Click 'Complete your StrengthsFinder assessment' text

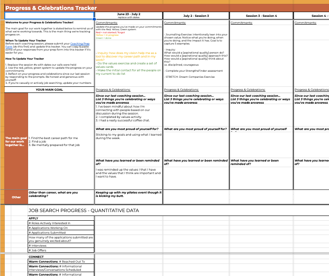tap(193, 71)
